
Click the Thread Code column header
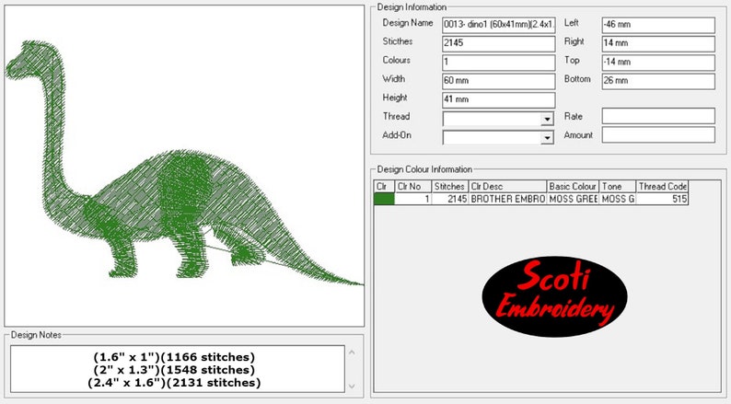662,187
